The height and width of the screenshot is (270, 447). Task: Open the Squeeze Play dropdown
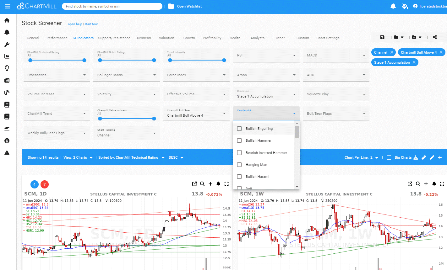pos(336,94)
